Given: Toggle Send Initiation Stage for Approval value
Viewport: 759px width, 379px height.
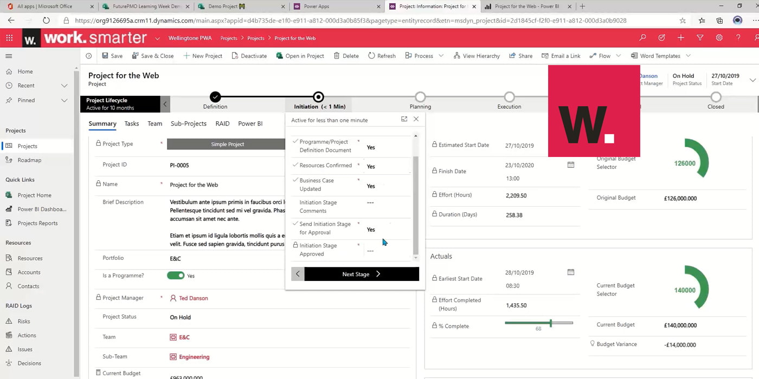Looking at the screenshot, I should [x=371, y=230].
